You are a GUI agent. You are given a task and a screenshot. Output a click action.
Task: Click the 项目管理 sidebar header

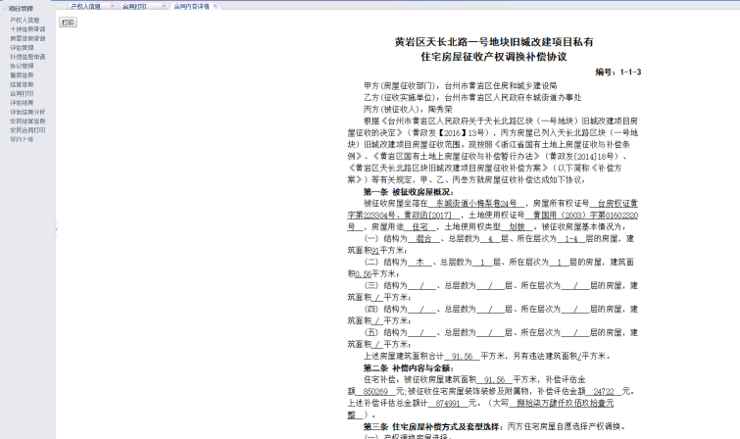(21, 9)
